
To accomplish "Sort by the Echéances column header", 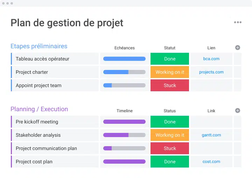I will [x=124, y=48].
